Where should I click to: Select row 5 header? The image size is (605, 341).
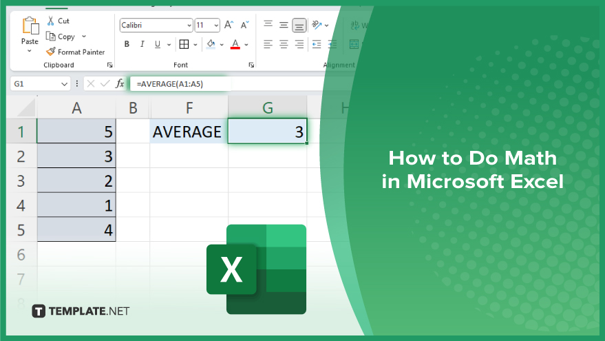21,230
